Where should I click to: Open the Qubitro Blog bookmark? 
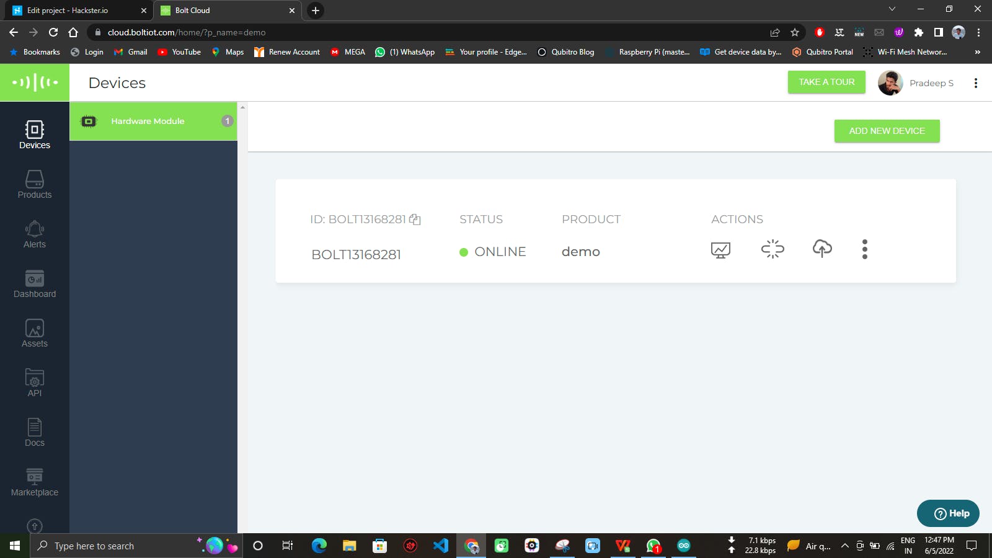[x=565, y=52]
